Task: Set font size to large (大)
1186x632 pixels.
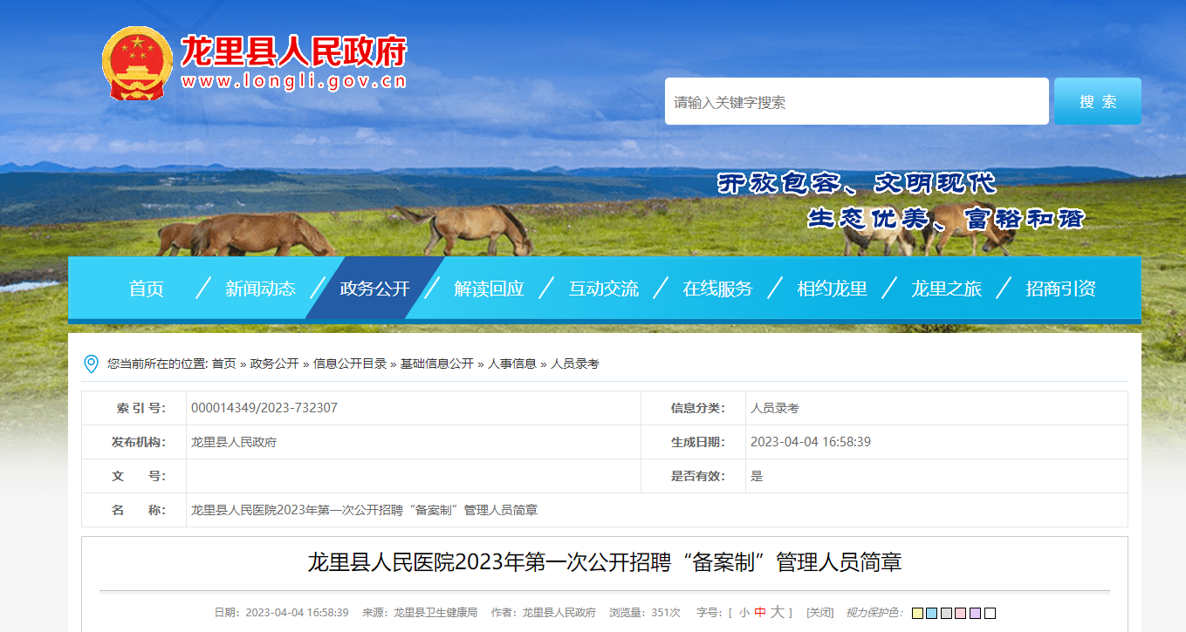Action: point(778,613)
